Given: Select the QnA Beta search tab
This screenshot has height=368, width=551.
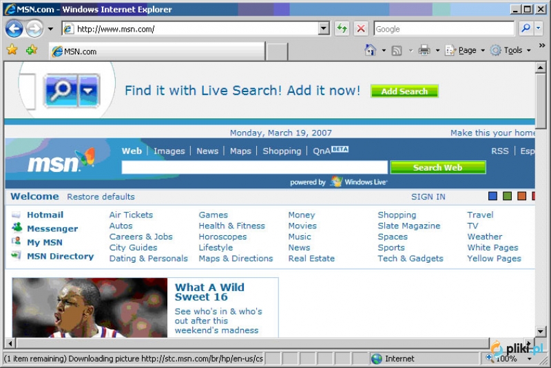Looking at the screenshot, I should [331, 151].
